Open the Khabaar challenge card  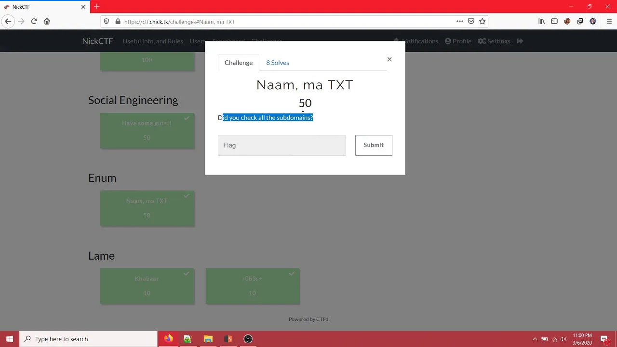[148, 286]
